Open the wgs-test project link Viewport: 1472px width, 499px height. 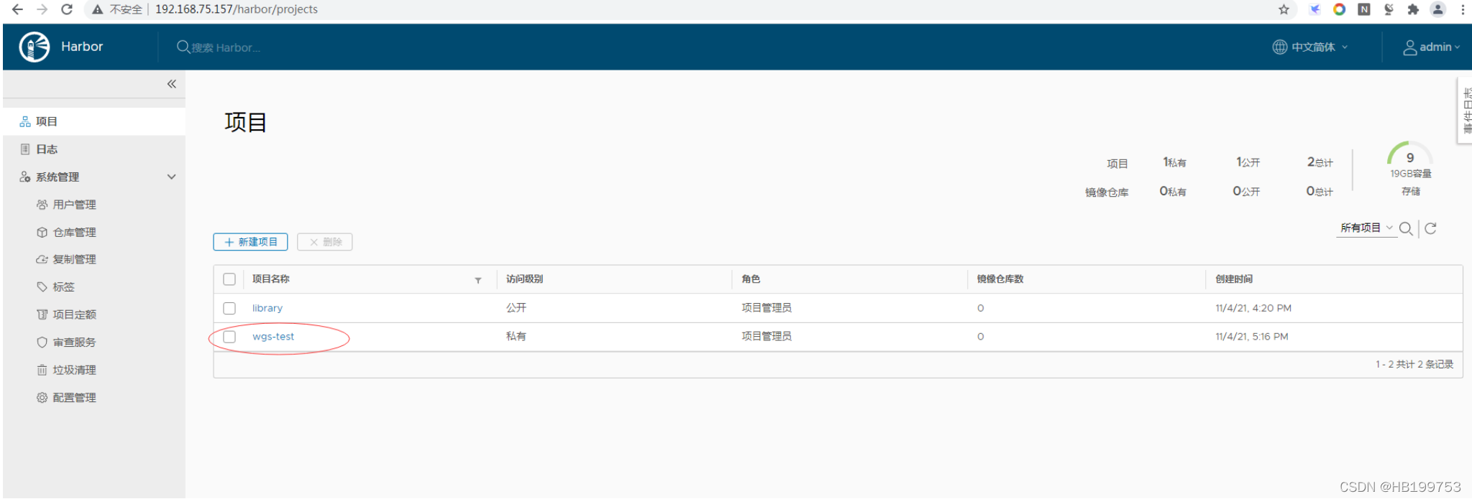[273, 337]
